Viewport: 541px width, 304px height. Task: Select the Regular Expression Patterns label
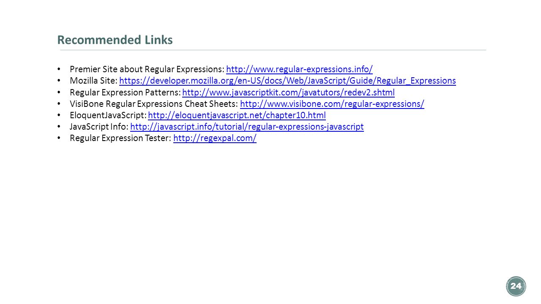[x=125, y=92]
